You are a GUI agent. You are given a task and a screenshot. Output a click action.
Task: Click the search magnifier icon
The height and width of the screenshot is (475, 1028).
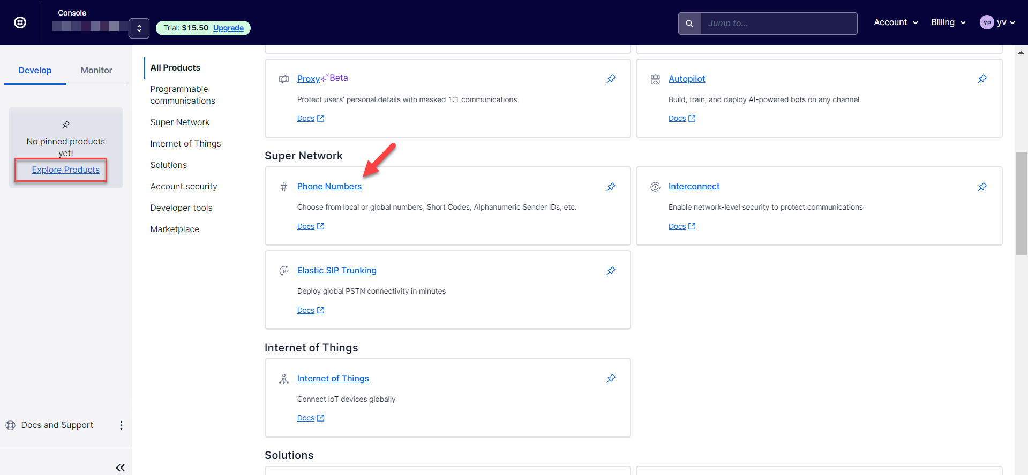689,24
